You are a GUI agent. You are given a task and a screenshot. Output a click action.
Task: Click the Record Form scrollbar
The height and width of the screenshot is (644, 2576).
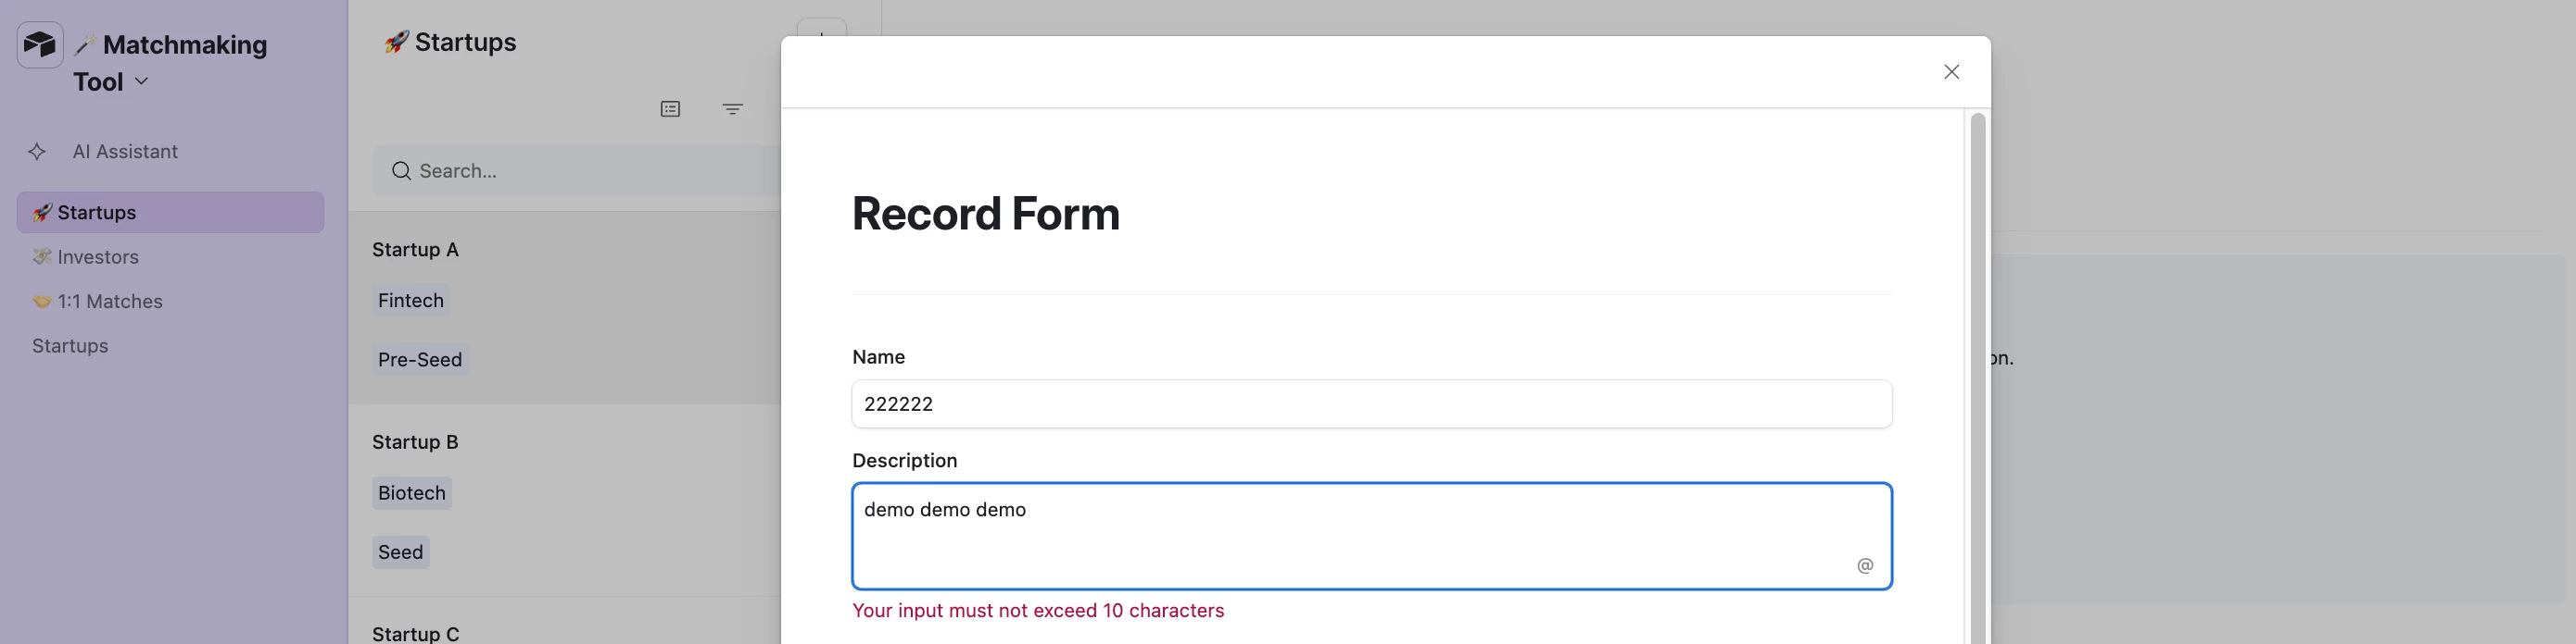click(x=1977, y=378)
